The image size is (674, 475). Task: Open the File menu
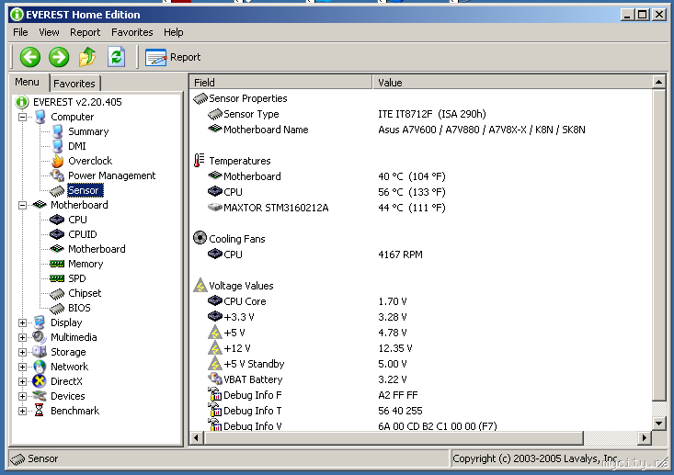20,32
